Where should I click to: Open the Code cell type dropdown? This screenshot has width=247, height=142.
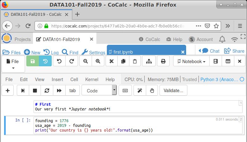[x=99, y=91]
